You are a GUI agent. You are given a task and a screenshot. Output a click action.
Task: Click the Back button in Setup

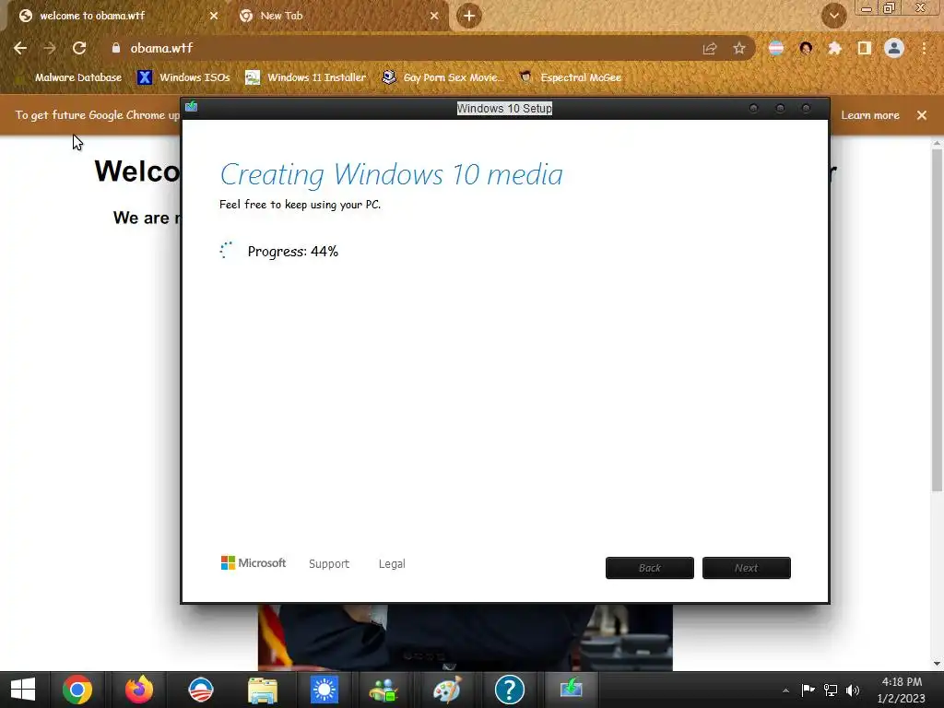point(650,568)
